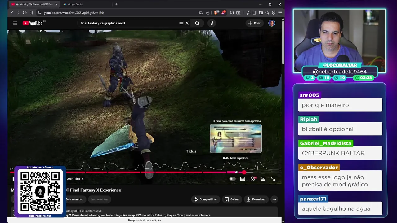This screenshot has width=397, height=223.
Task: Open the Brave VPN shield icon
Action: [x=274, y=13]
